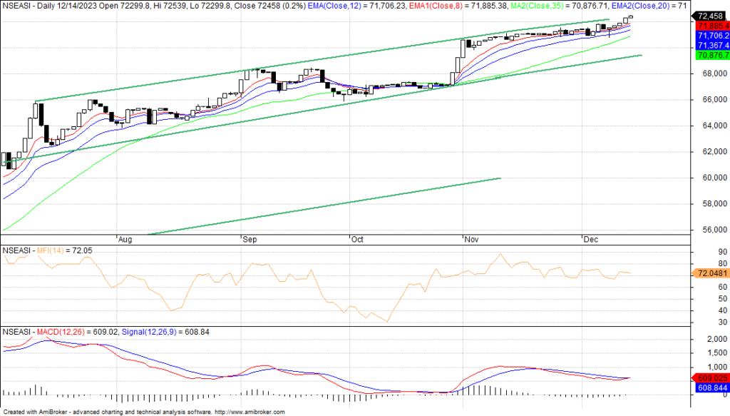Click the blue 608.844 signal value tag

[711, 387]
